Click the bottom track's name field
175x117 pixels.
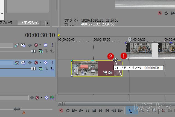point(14,98)
